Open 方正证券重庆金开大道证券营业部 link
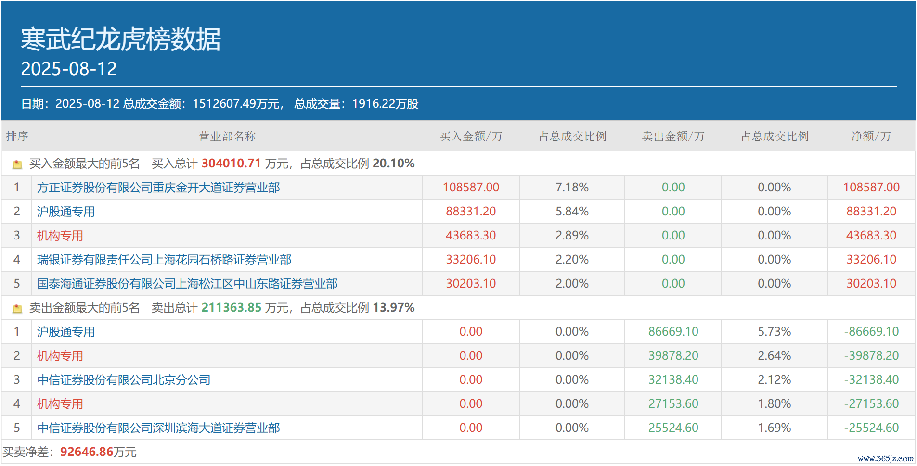 (x=158, y=188)
